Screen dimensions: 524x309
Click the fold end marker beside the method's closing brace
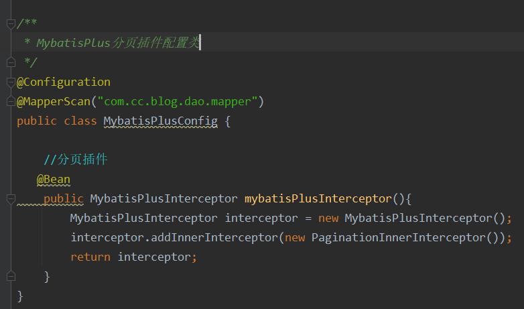[x=11, y=276]
